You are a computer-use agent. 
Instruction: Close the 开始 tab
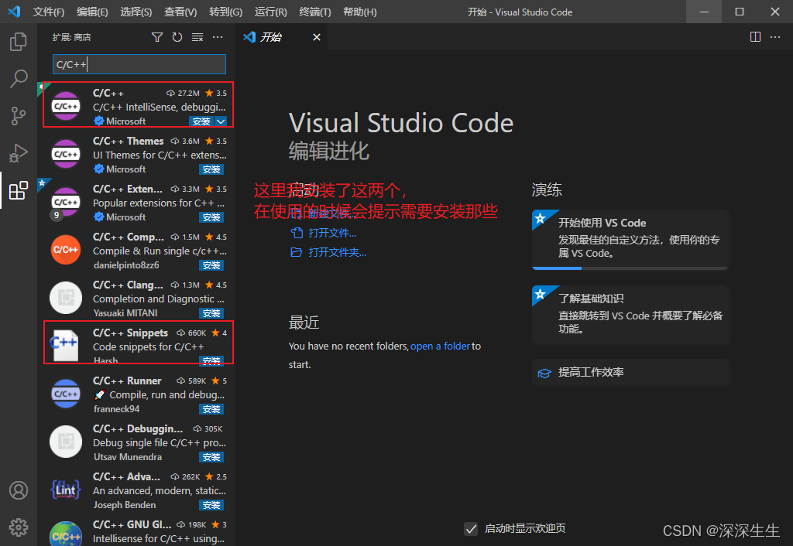point(317,37)
